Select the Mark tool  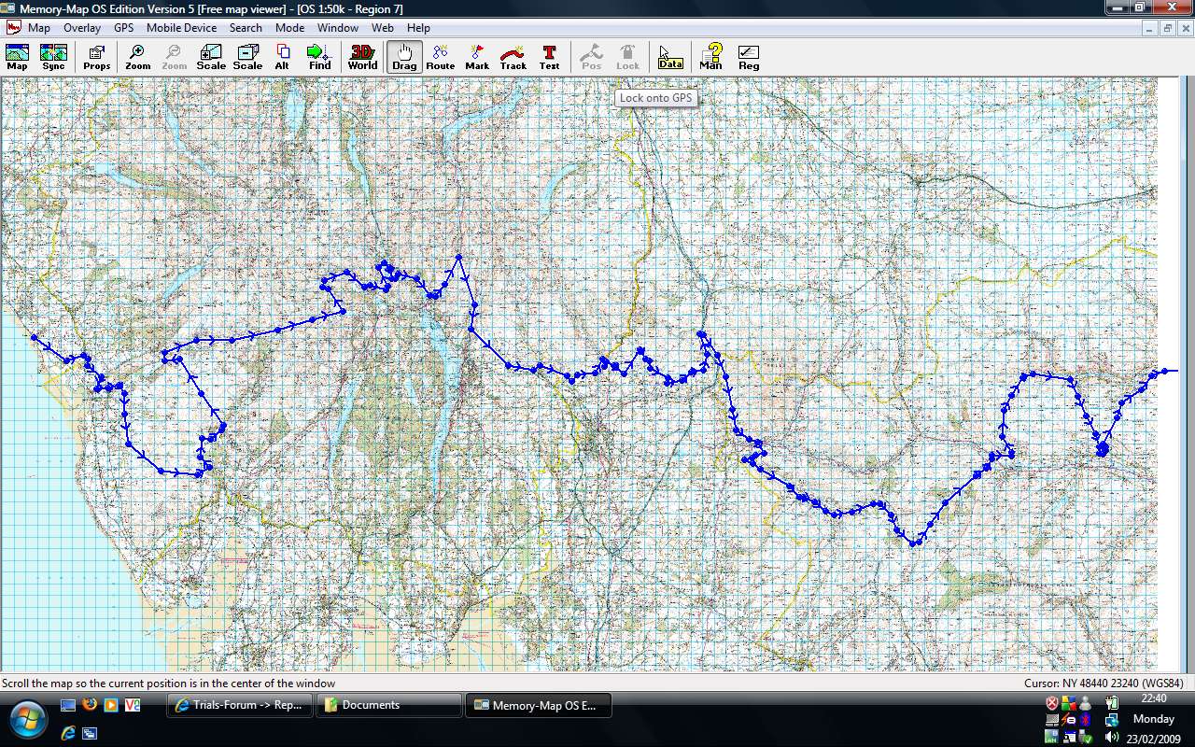click(x=477, y=57)
